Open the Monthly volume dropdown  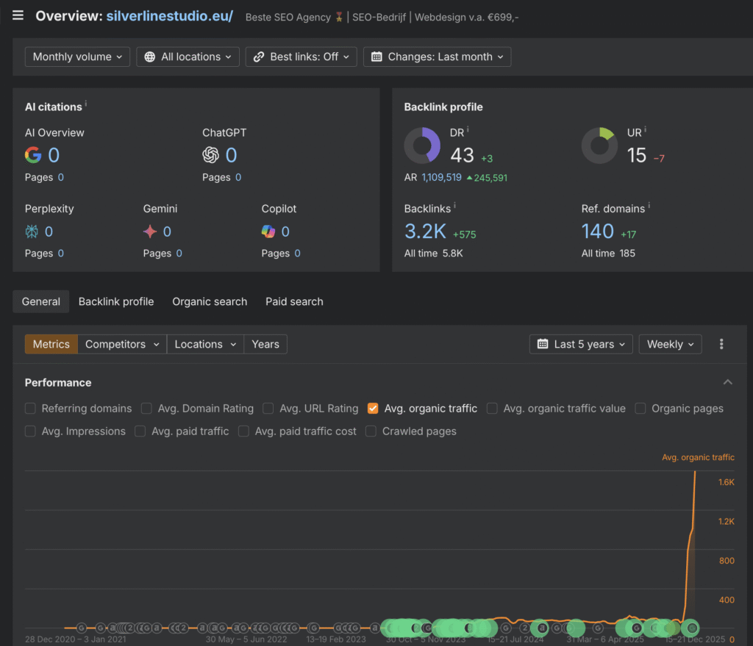(77, 57)
